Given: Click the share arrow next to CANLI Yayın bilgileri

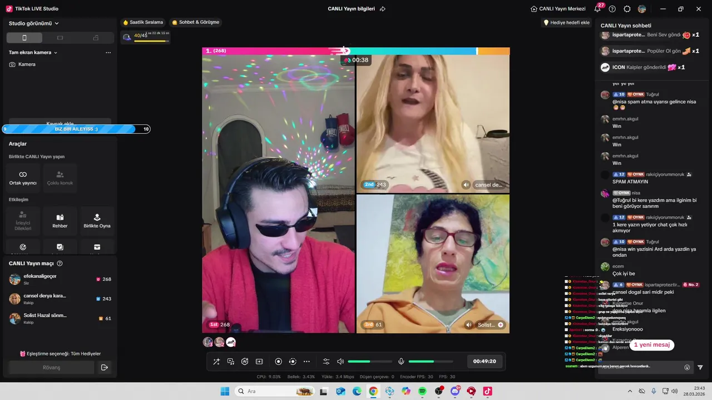Looking at the screenshot, I should click(x=383, y=9).
